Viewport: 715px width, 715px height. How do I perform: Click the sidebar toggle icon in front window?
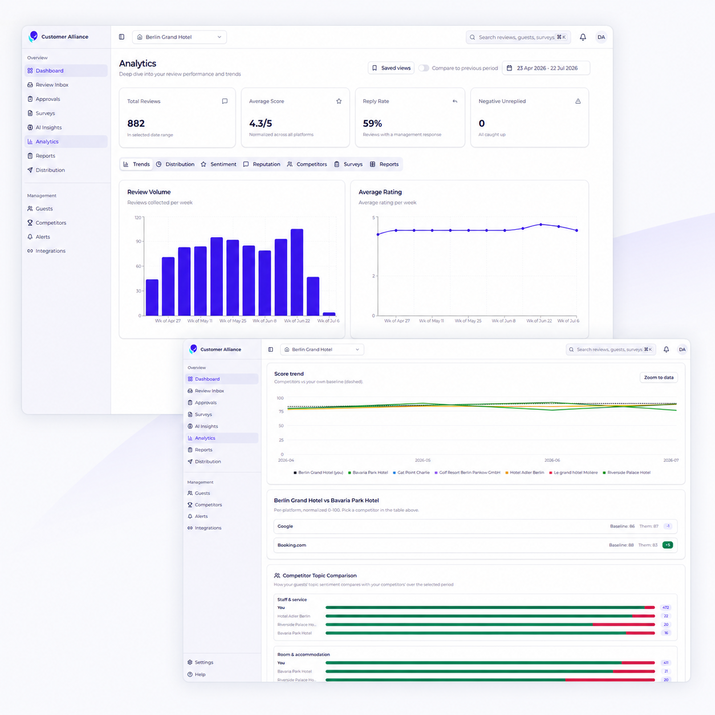tap(270, 350)
